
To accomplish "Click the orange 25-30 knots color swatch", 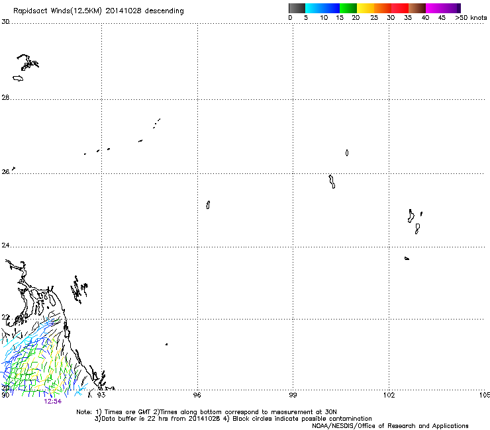I will coord(383,8).
